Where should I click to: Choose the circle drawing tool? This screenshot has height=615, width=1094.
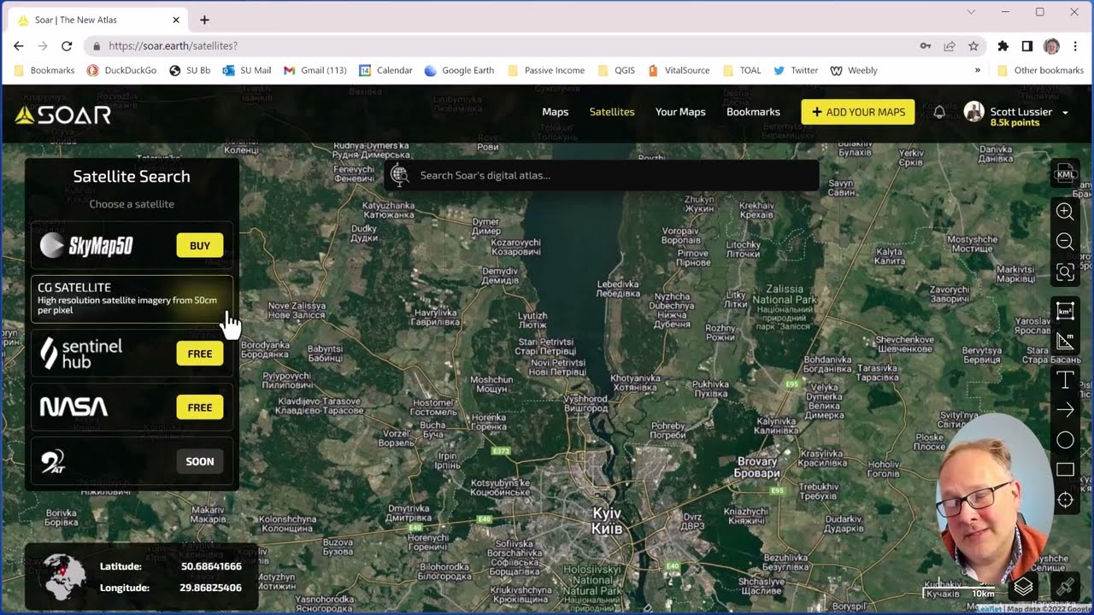(x=1065, y=440)
